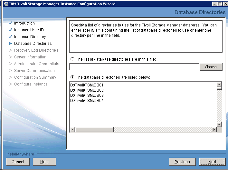Click the arrow icon beside Configuration Summary
Image resolution: width=228 pixels, height=170 pixels.
10,77
